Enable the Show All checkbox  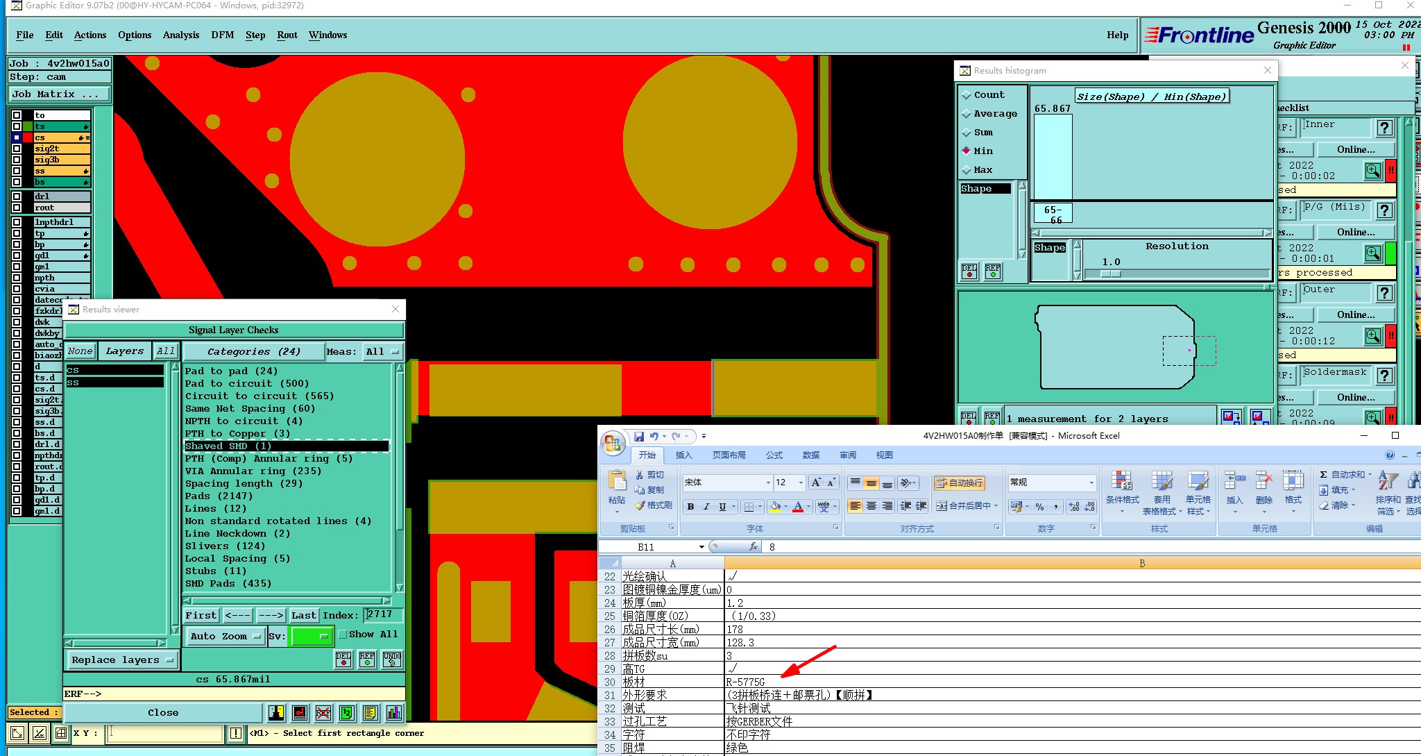[342, 634]
